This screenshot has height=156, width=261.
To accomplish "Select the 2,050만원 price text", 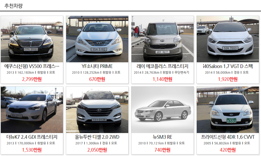I will [97, 150].
